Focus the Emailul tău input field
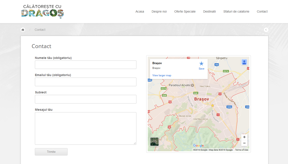The image size is (288, 164). pos(86,82)
